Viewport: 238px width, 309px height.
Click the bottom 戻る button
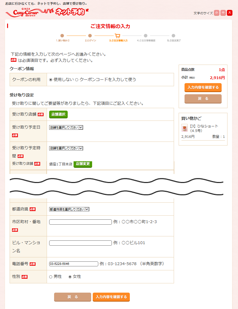click(x=73, y=297)
